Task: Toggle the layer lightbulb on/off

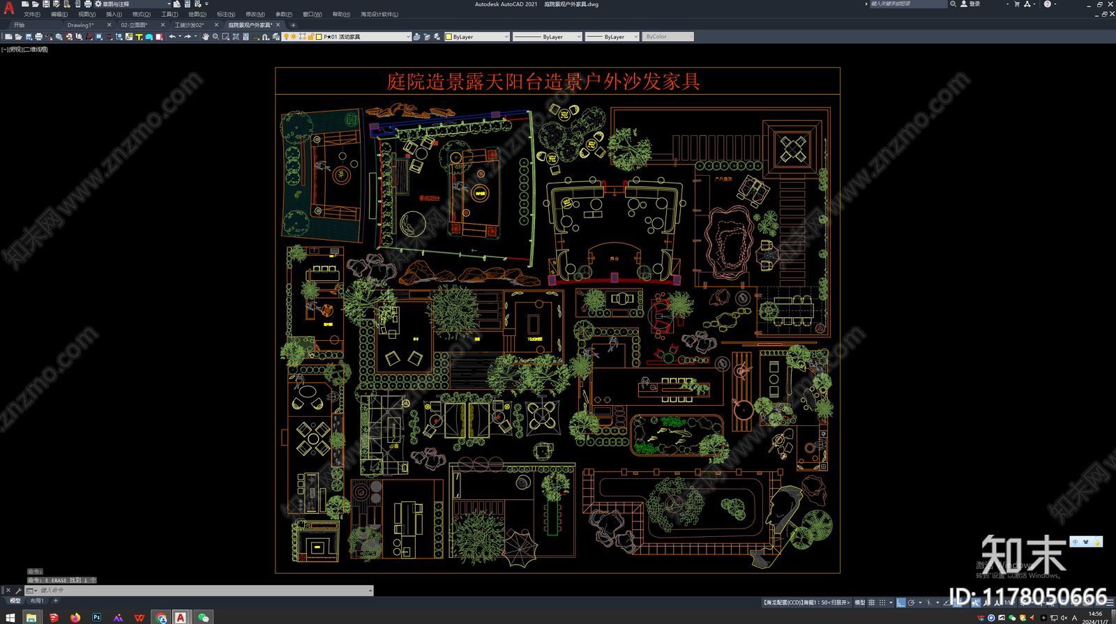Action: coord(286,36)
